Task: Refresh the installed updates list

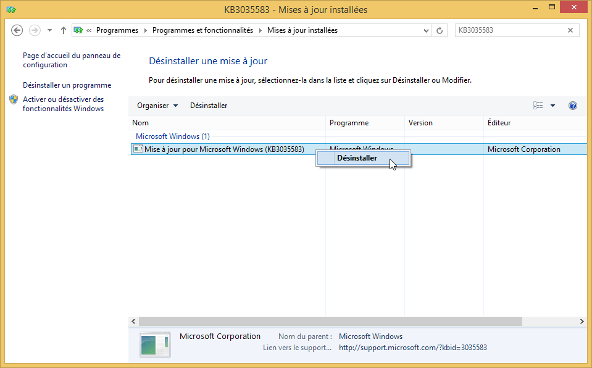Action: [440, 31]
